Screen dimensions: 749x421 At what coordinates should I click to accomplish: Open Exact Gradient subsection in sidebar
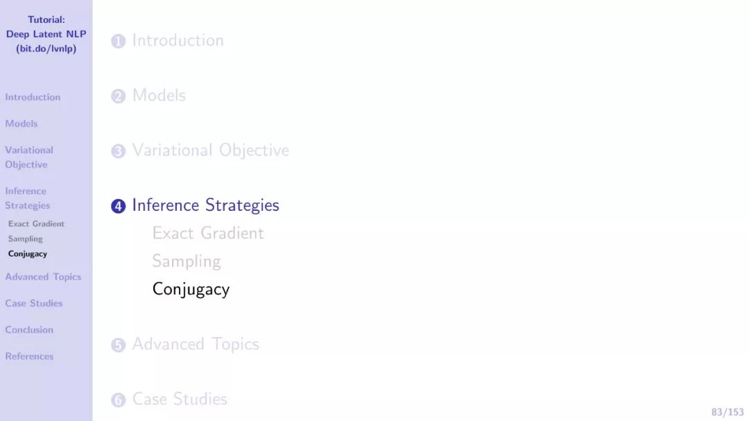[x=36, y=223]
